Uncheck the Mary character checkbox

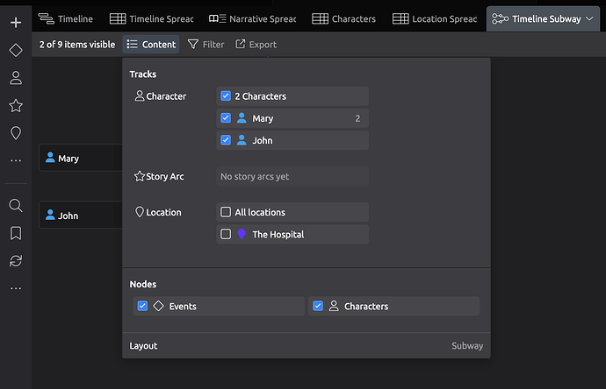(226, 118)
